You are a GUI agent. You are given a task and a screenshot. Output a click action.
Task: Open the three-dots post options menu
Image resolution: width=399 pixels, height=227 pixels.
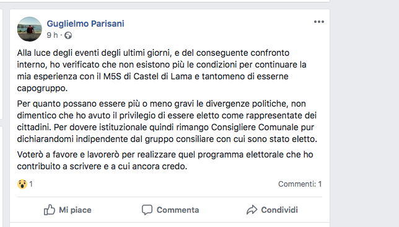pyautogui.click(x=319, y=22)
